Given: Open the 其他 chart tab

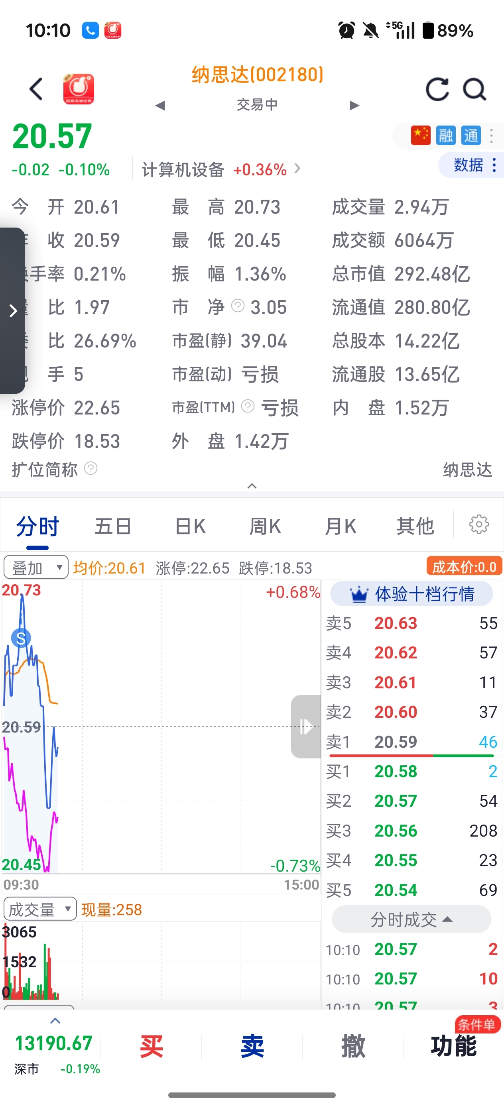Looking at the screenshot, I should click(415, 526).
